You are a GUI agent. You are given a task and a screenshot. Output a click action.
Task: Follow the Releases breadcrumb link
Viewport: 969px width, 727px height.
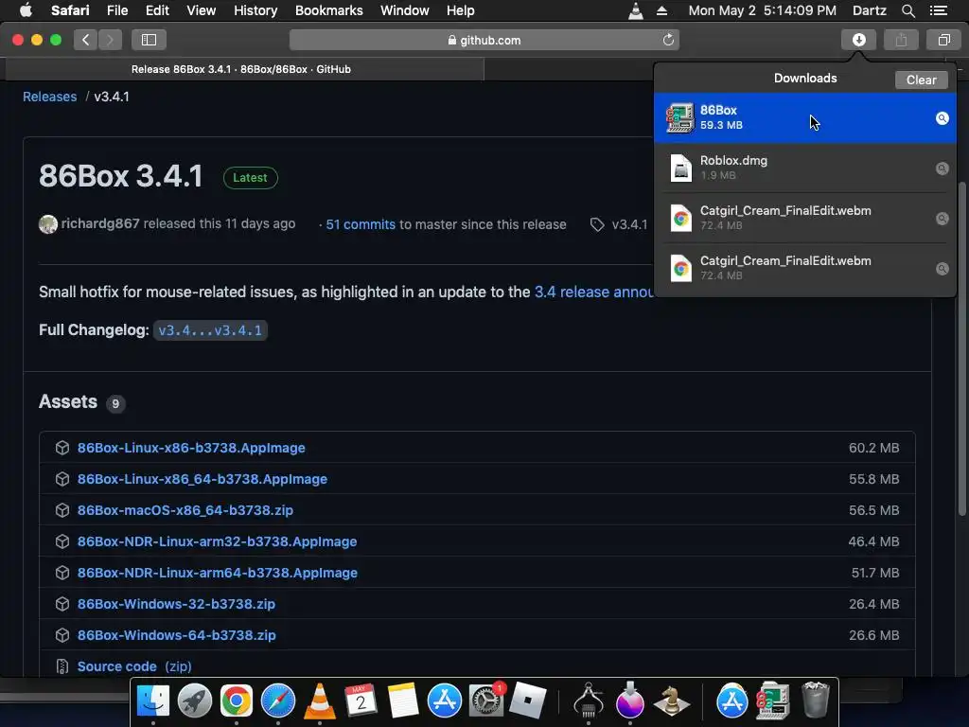click(x=49, y=97)
